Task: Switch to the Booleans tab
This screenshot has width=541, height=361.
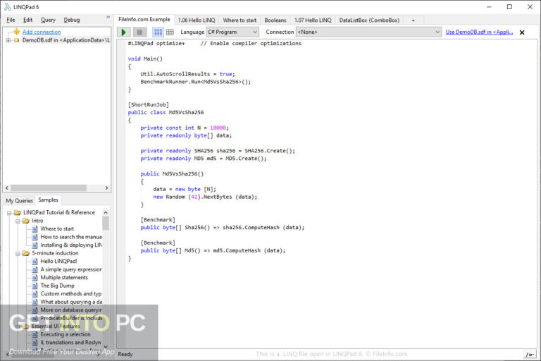Action: tap(275, 20)
